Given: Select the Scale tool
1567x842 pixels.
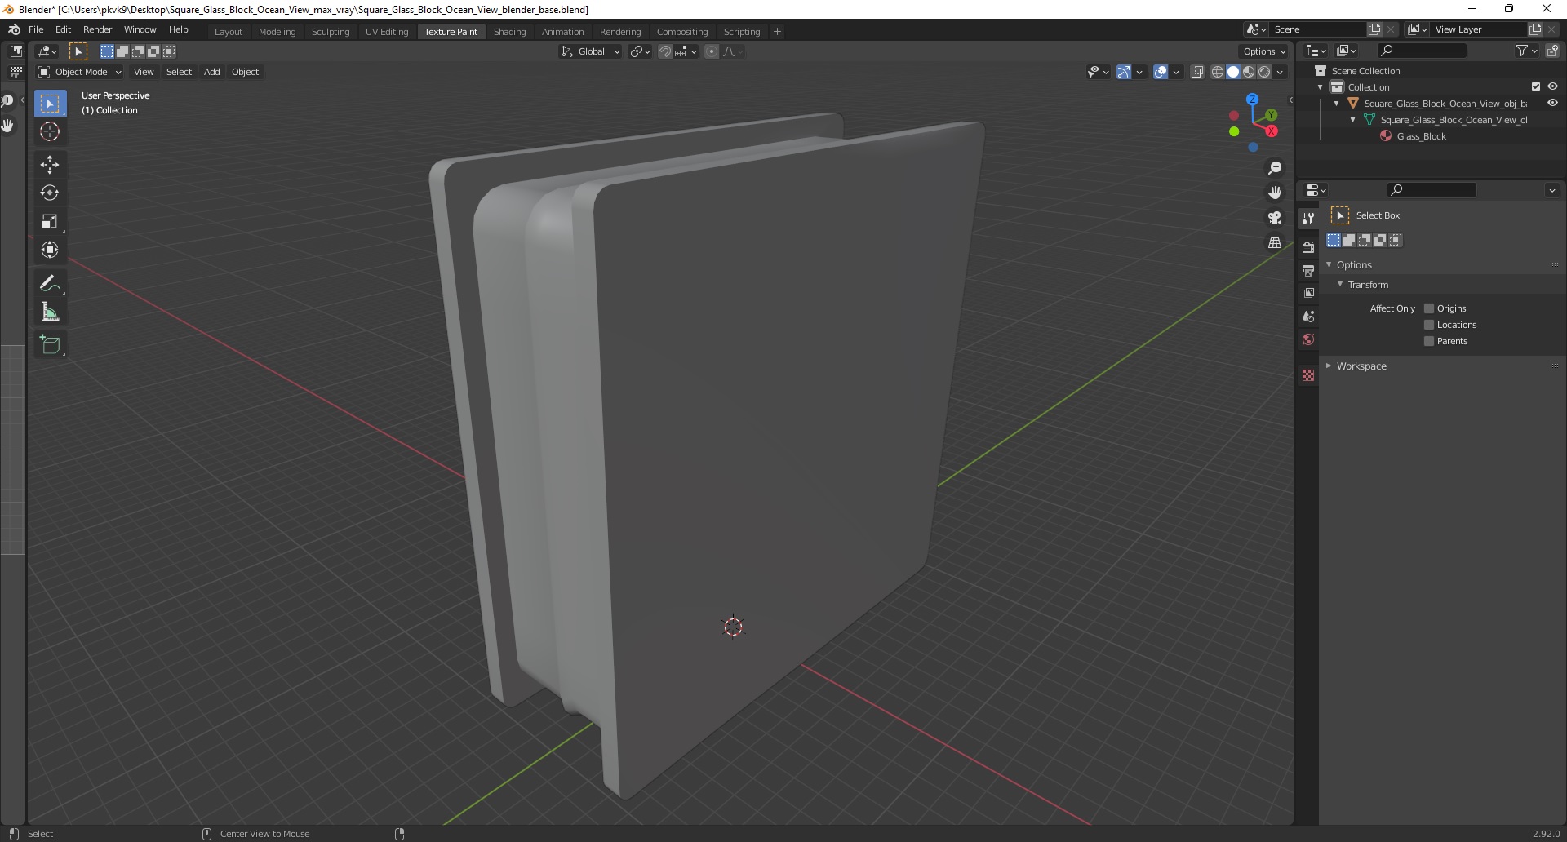Looking at the screenshot, I should pos(50,222).
